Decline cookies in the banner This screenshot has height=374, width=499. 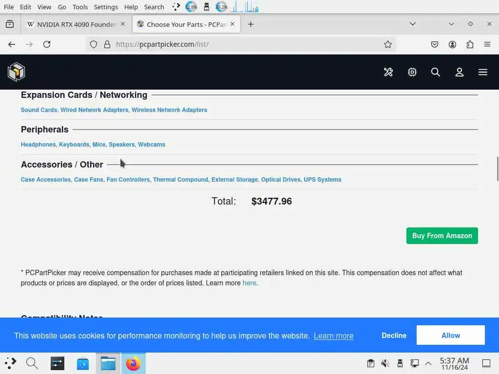[394, 336]
